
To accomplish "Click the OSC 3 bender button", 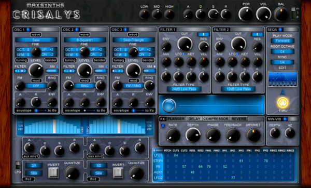I will pos(148,60).
